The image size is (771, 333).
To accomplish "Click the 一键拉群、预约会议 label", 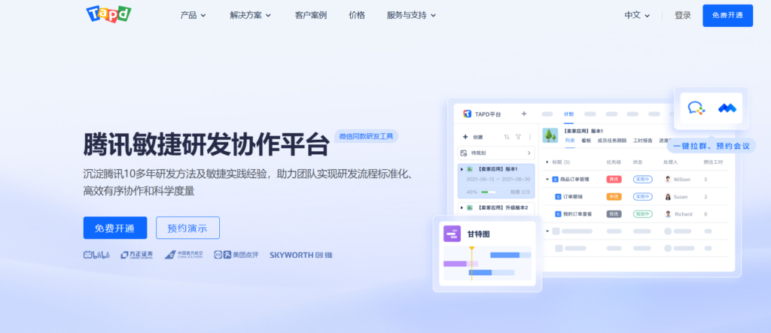I will click(712, 146).
